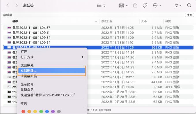Image resolution: width=196 pixels, height=114 pixels.
Task: Go forward with the right chevron
Action: pyautogui.click(x=16, y=5)
